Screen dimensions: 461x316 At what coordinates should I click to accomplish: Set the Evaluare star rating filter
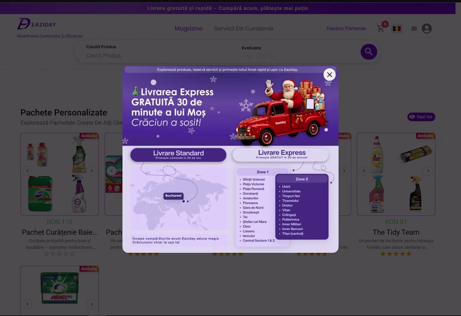[x=258, y=56]
